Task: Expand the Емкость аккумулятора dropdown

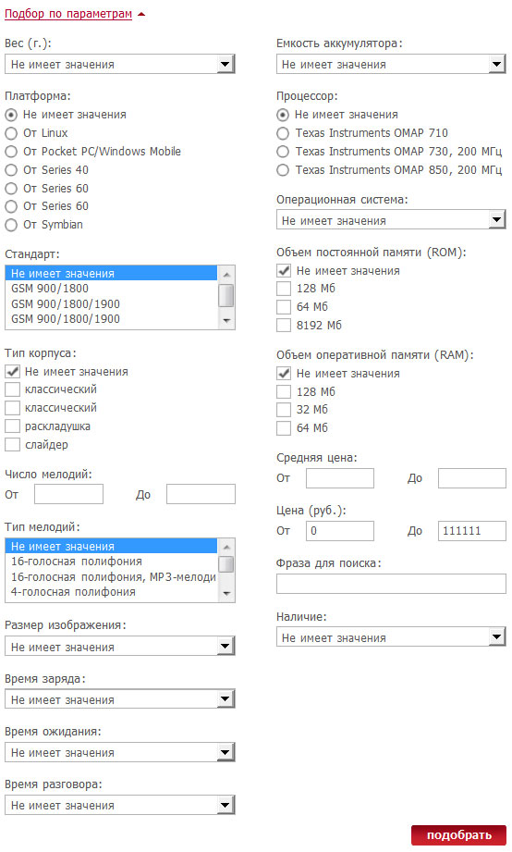Action: [x=391, y=64]
